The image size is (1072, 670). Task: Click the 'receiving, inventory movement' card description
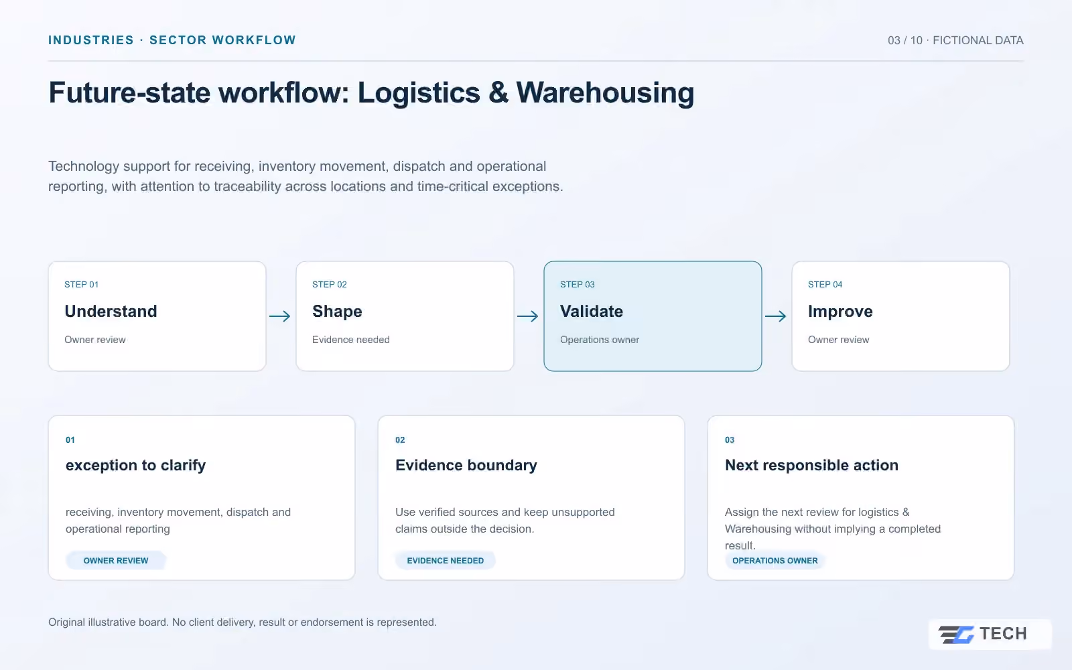178,521
